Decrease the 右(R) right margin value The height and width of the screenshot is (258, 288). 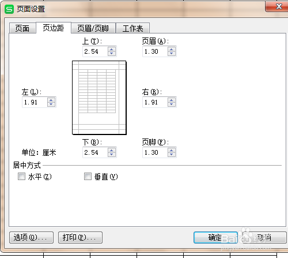point(172,104)
